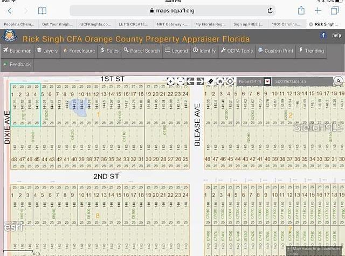The width and height of the screenshot is (345, 256).
Task: Show the Legend panel
Action: [176, 51]
